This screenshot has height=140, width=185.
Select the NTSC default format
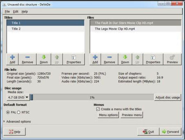coord(19,112)
